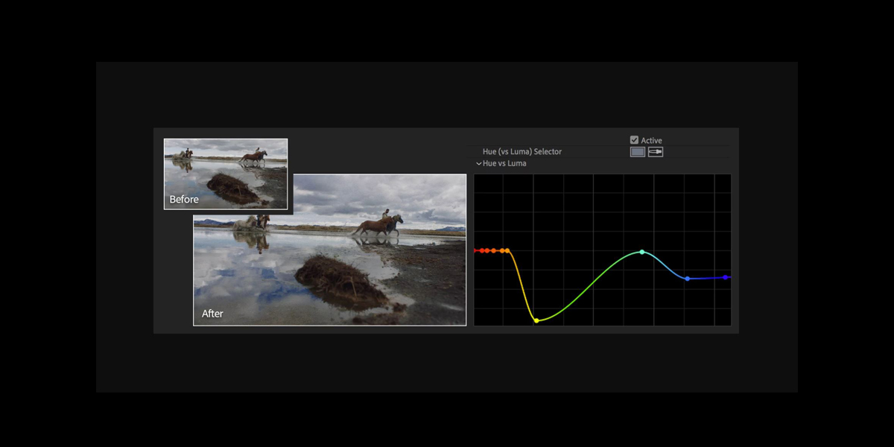
Task: Select the Hue vs Luma eyedropper tool
Action: coord(655,151)
